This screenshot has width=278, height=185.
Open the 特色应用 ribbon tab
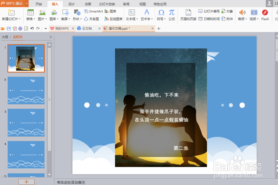pyautogui.click(x=160, y=4)
